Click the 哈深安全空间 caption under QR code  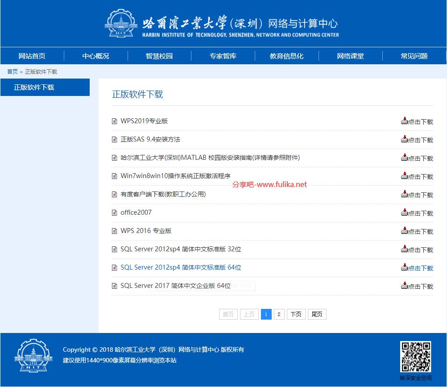pos(416,378)
